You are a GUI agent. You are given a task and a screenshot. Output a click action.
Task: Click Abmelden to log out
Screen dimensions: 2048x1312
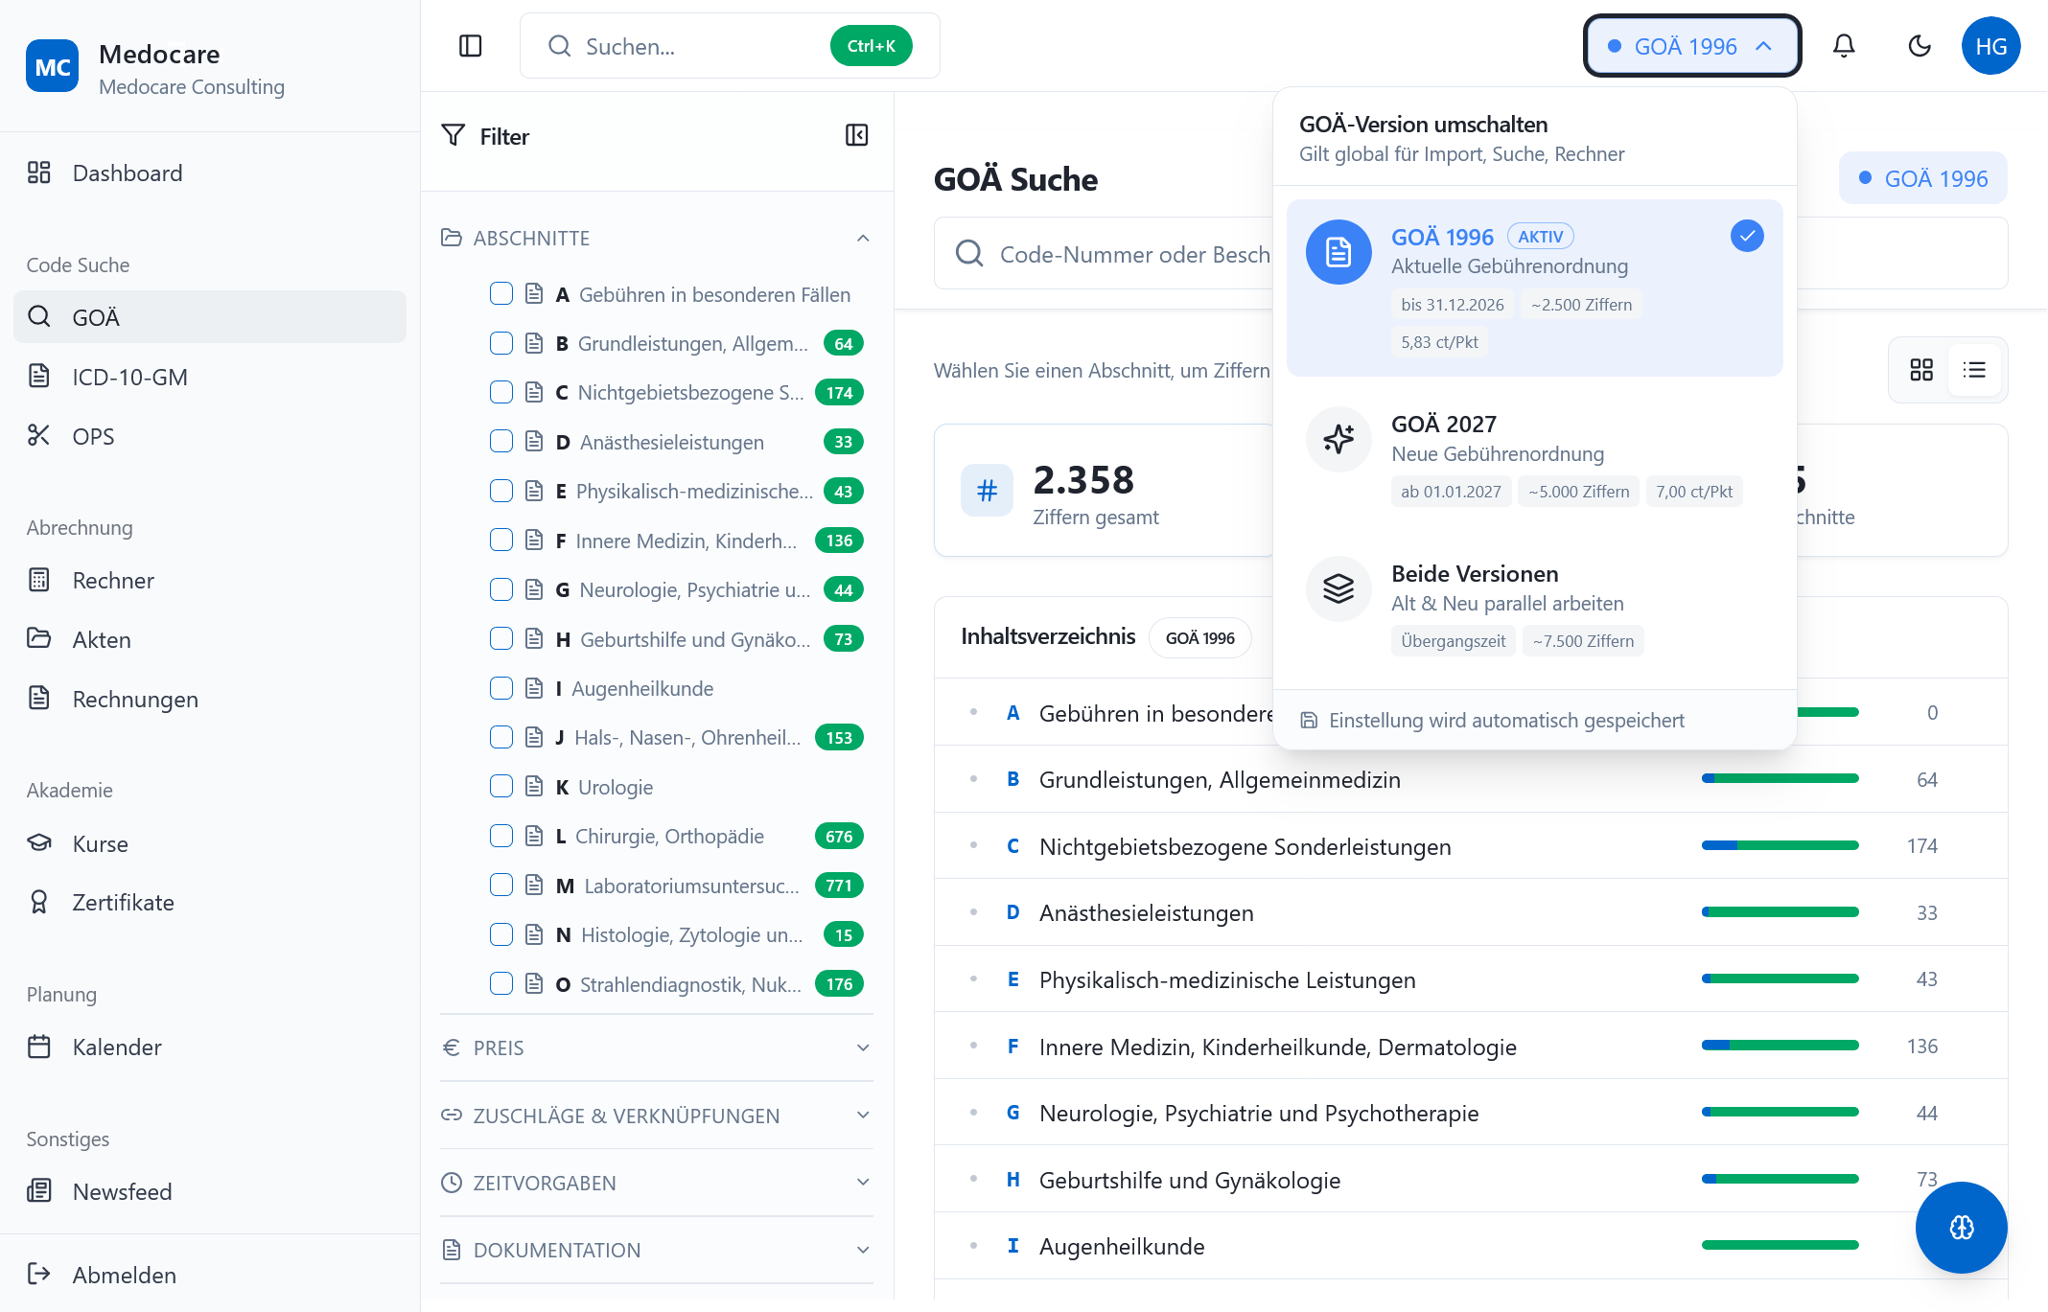coord(124,1275)
